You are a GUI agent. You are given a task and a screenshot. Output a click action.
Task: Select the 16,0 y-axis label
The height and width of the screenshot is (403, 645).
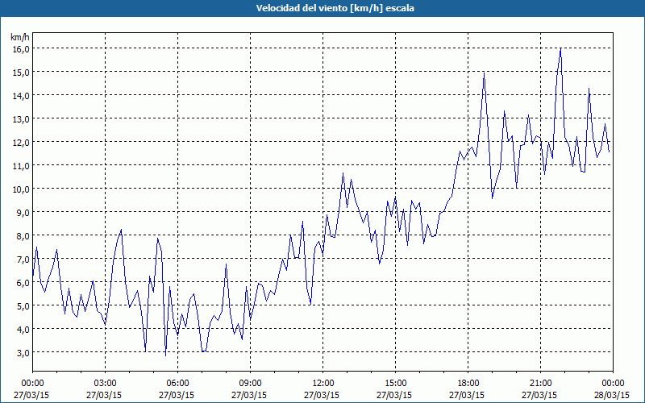click(21, 48)
